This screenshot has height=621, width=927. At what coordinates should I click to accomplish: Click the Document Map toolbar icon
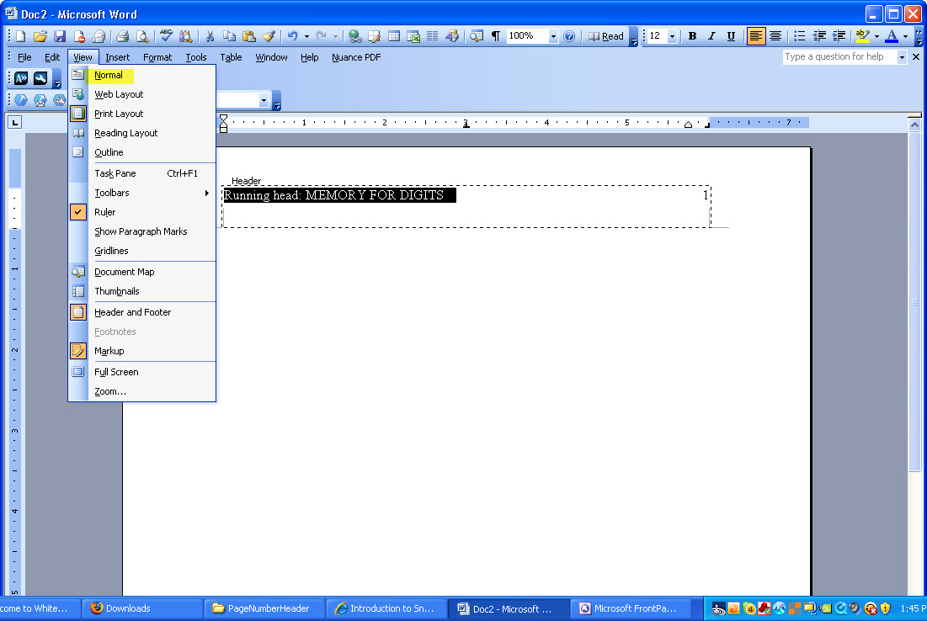477,36
